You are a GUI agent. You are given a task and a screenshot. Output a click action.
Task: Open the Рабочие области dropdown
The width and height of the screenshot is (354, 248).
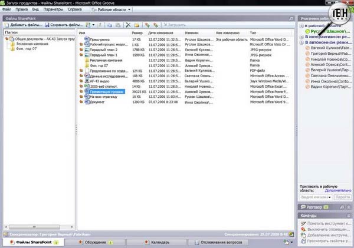[x=112, y=9]
